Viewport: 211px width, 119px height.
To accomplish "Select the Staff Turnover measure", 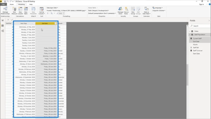I will point(198,51).
